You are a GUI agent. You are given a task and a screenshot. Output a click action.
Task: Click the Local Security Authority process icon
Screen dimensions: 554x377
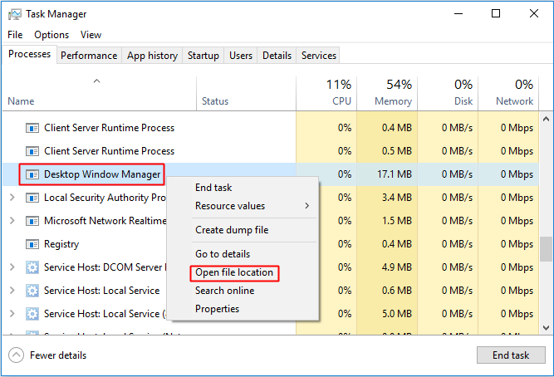[x=32, y=198]
